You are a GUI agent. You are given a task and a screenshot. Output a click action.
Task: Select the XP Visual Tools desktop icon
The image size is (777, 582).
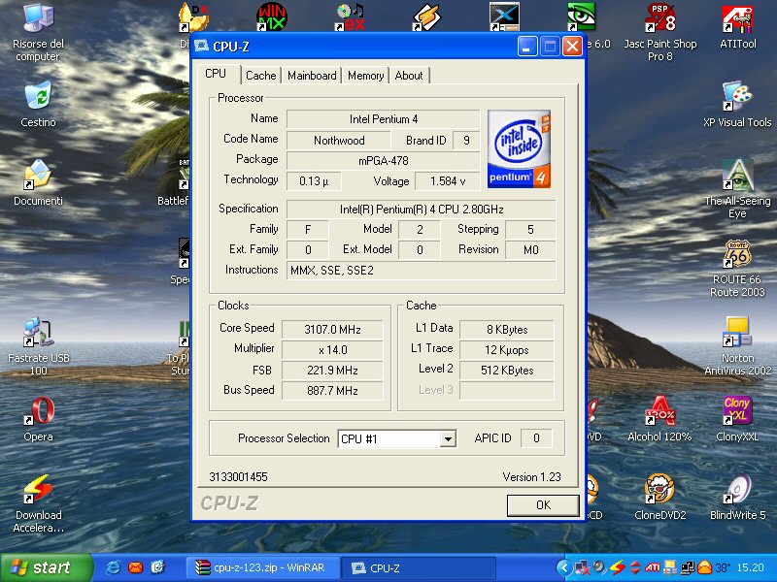(737, 105)
